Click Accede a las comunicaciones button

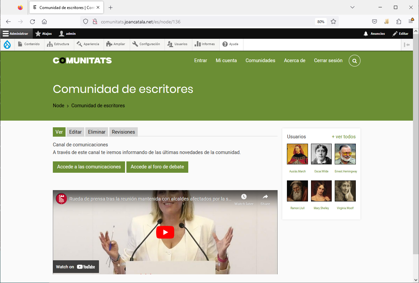tap(89, 167)
